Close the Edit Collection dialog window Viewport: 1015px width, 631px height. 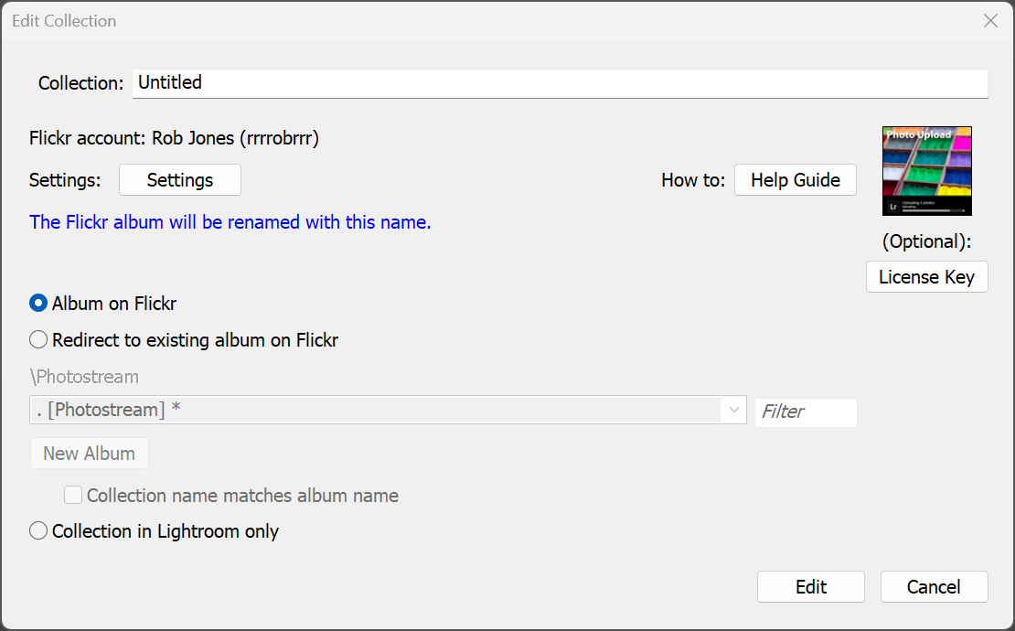pyautogui.click(x=990, y=21)
